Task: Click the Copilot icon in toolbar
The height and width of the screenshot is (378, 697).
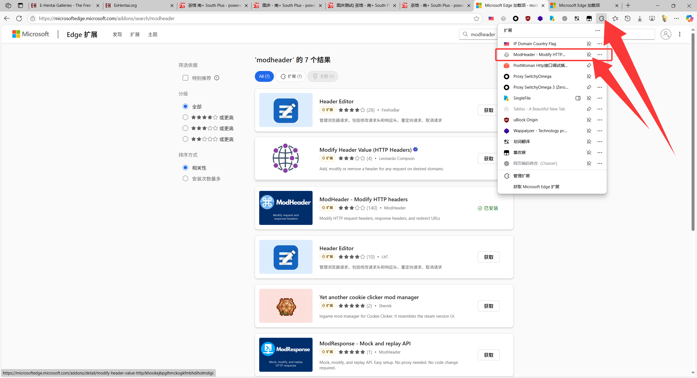Action: point(689,18)
